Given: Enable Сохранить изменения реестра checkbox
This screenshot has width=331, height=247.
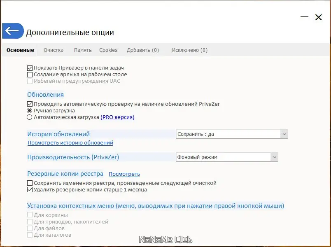Looking at the screenshot, I should [x=30, y=183].
